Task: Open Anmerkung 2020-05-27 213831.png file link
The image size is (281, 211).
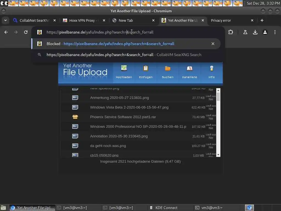Action: pos(119,98)
